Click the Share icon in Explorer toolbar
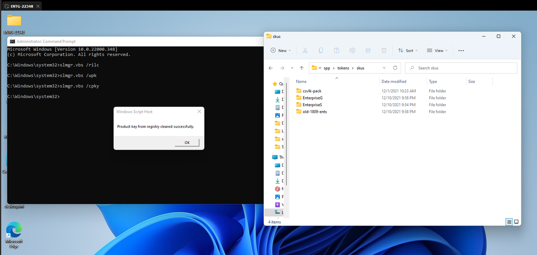Viewport: 537px width, 255px height. [368, 50]
